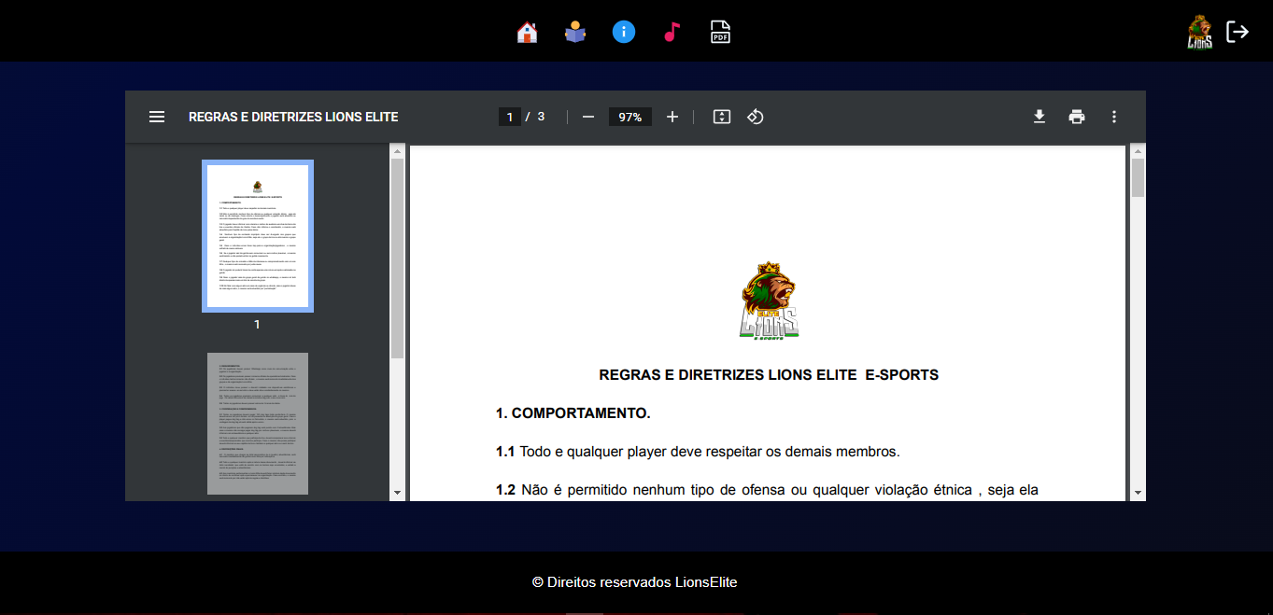
Task: Click the download icon in PDF toolbar
Action: [x=1040, y=117]
